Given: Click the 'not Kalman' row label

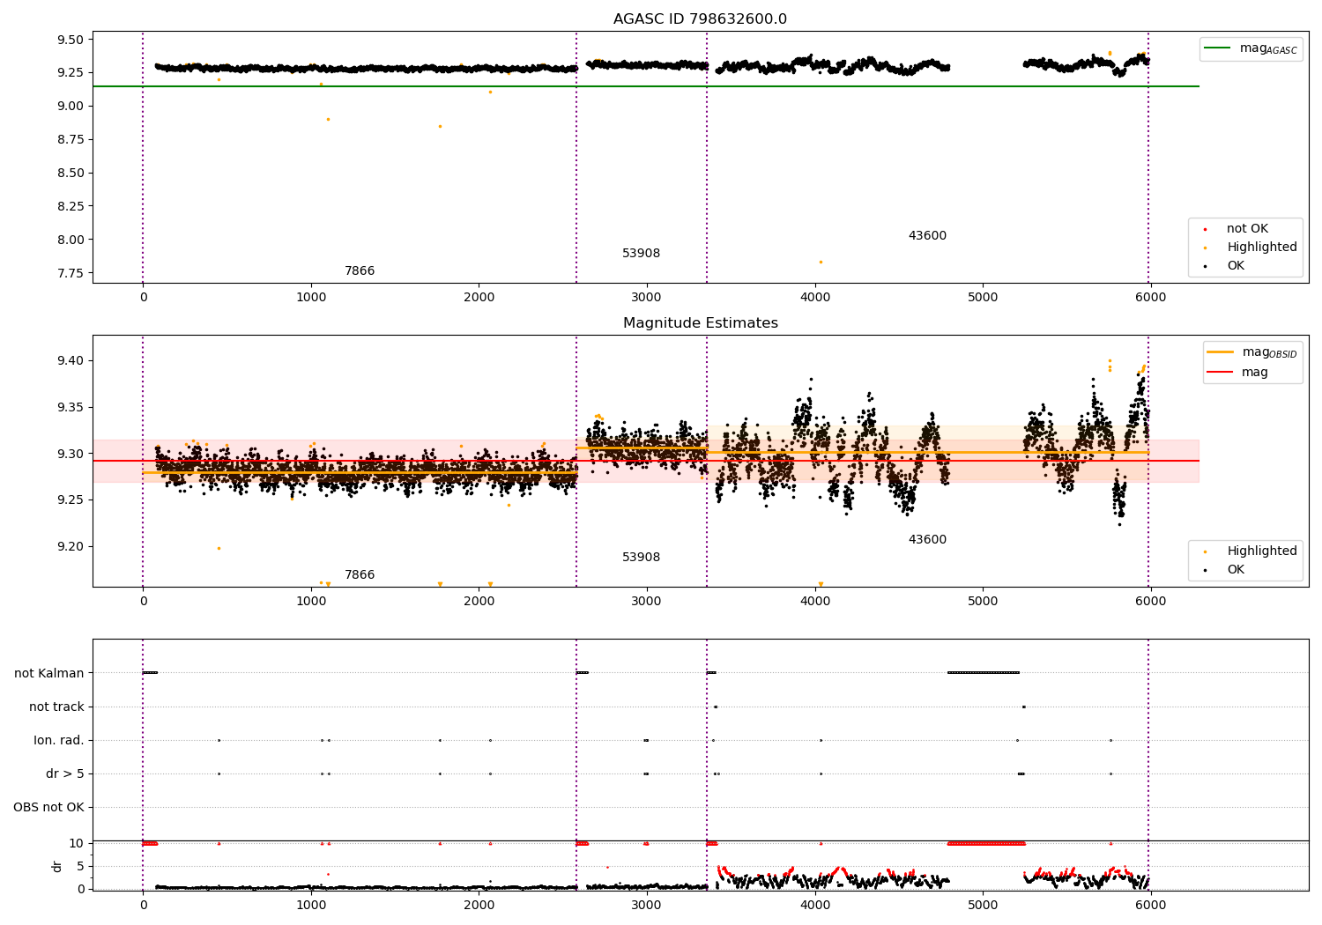Looking at the screenshot, I should [49, 674].
